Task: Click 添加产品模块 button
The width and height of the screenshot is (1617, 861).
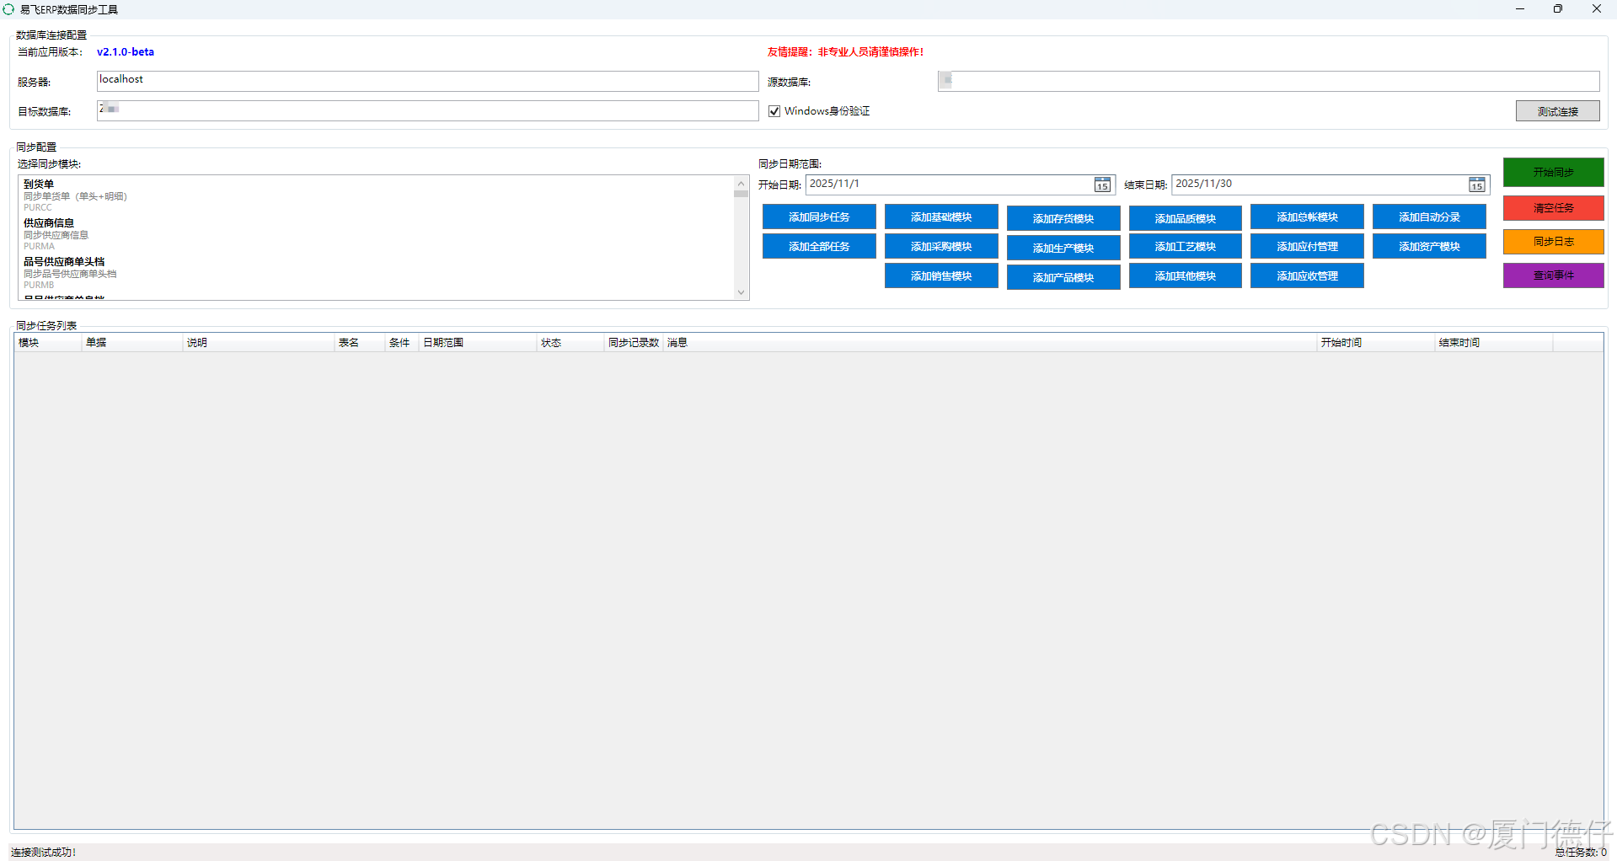Action: tap(1063, 277)
